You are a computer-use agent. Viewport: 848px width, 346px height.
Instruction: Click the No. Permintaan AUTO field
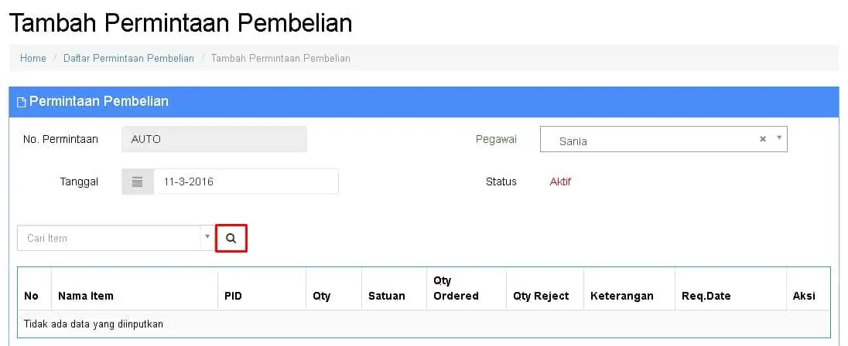[x=214, y=139]
